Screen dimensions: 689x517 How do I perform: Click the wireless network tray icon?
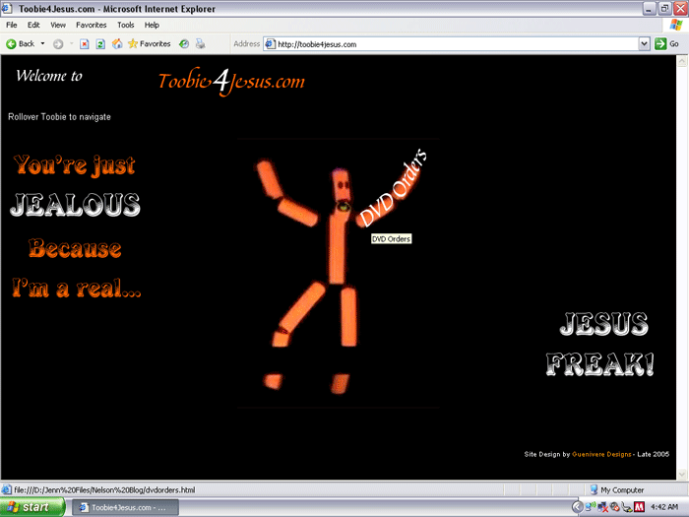[x=590, y=507]
